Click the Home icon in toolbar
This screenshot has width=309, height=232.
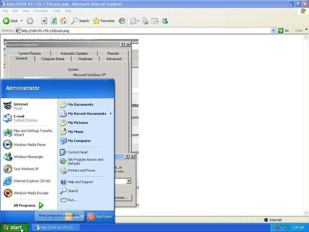(x=63, y=21)
